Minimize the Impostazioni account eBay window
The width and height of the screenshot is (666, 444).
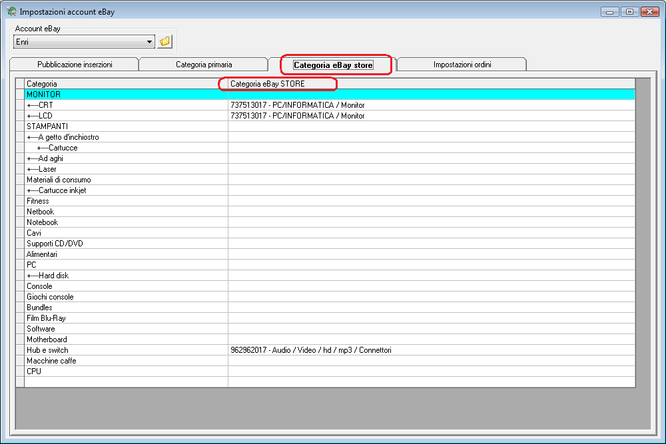point(609,11)
